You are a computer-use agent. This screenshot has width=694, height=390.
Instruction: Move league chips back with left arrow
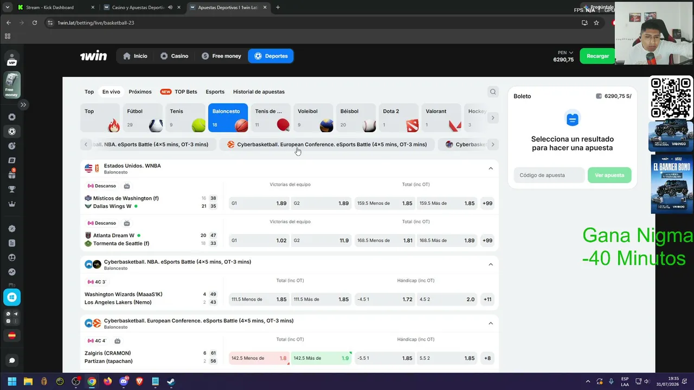pyautogui.click(x=86, y=145)
